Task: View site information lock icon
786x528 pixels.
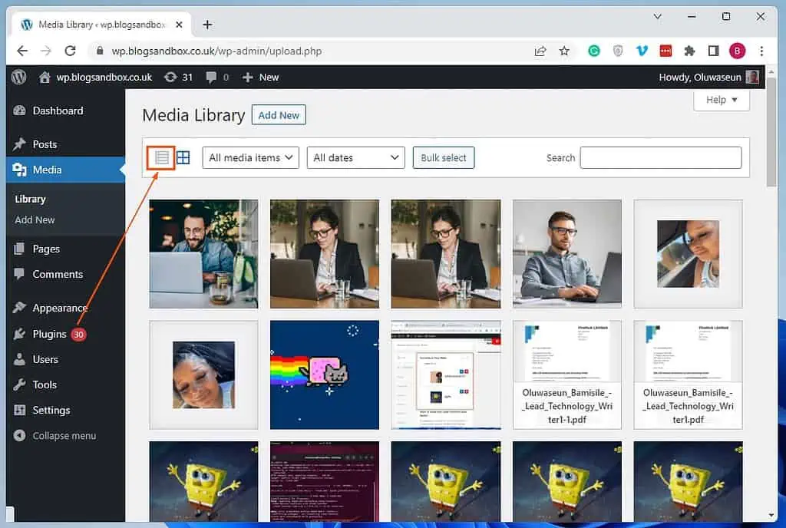Action: 100,51
